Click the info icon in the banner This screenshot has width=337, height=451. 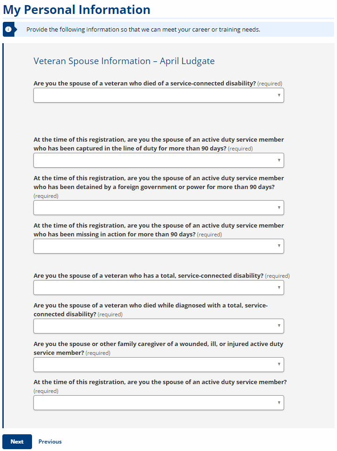8,29
